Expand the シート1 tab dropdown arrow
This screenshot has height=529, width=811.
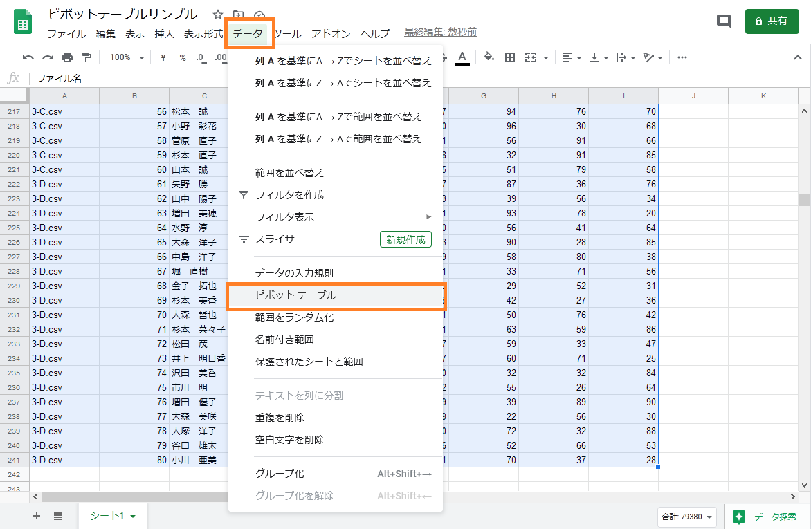(x=133, y=517)
